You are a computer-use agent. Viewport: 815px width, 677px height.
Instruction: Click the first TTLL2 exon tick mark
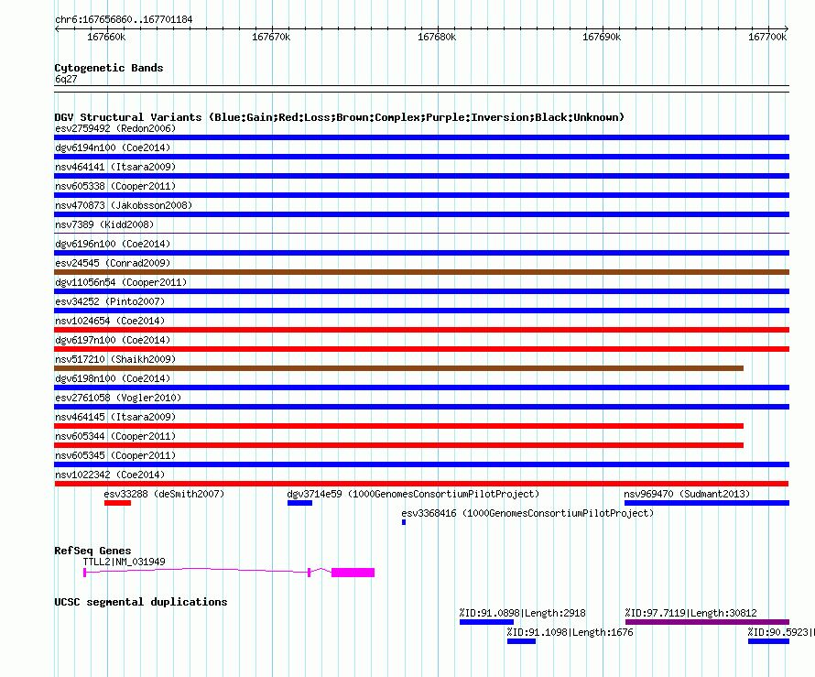coord(85,573)
